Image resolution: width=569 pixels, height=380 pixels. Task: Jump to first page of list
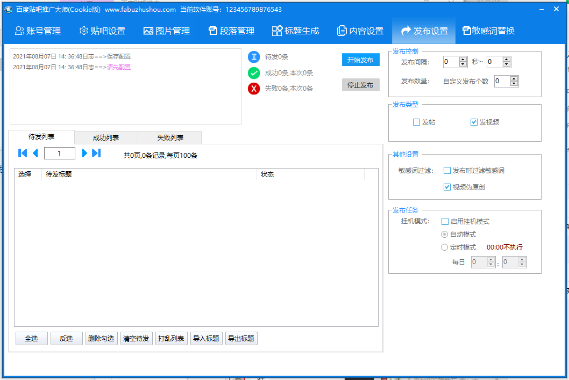[23, 153]
